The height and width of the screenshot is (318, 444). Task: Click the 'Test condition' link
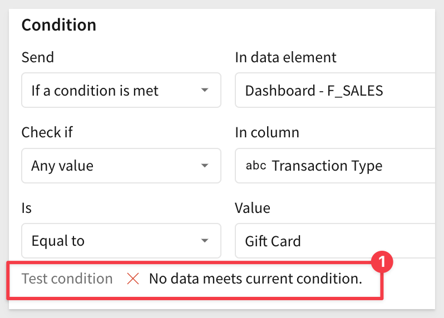67,279
